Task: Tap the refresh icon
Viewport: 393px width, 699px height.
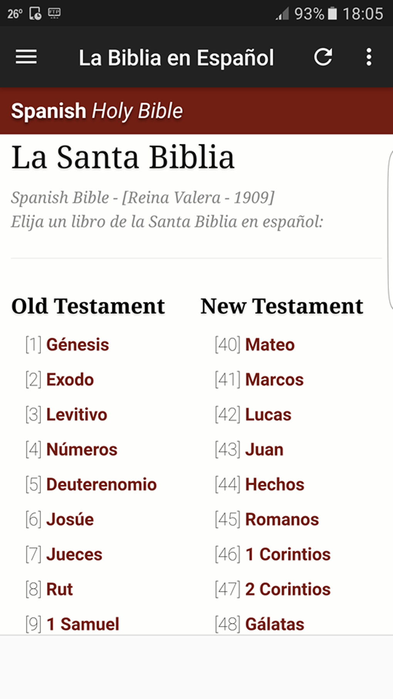Action: [323, 57]
